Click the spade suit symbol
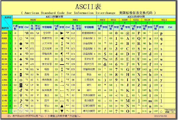Screen dimensions: 178x120 click(x=21, y=64)
